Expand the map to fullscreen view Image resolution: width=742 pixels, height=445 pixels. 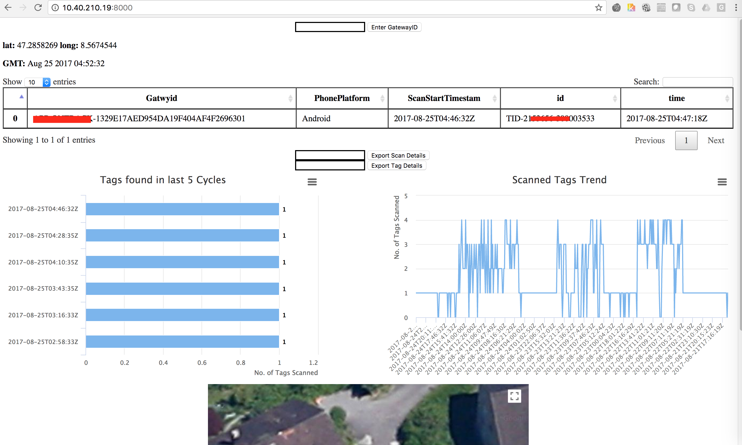tap(514, 396)
